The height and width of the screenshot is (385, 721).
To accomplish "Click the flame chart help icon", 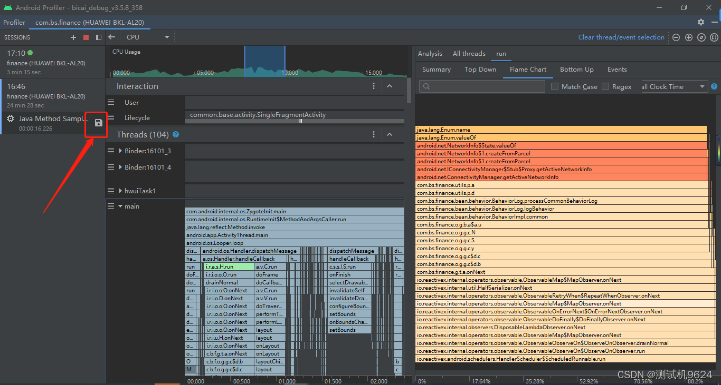I will click(x=714, y=86).
